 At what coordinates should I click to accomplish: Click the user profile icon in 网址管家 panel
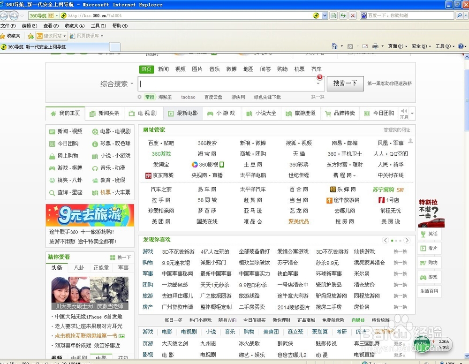[411, 141]
